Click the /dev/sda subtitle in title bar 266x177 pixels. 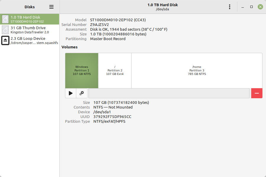pos(163,9)
